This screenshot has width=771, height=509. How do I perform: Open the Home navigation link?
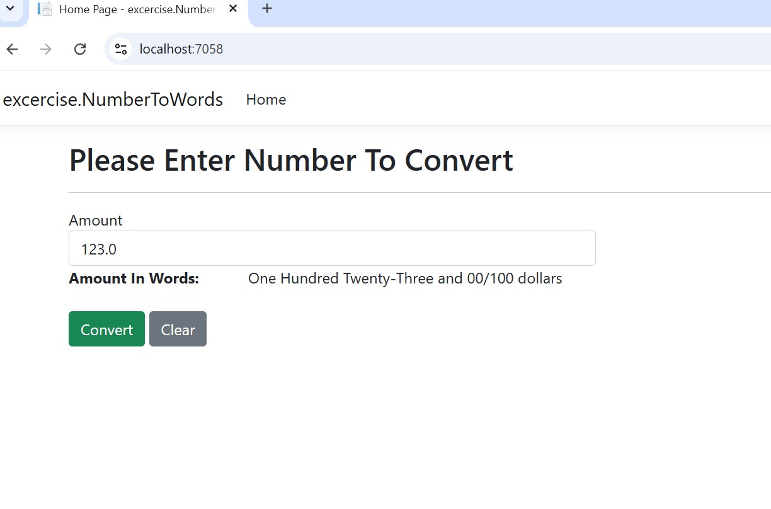(266, 100)
